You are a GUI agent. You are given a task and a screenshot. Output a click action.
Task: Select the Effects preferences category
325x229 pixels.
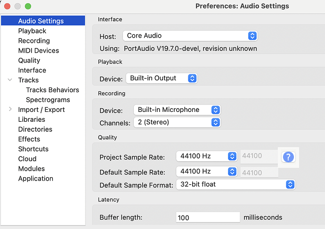pos(29,139)
